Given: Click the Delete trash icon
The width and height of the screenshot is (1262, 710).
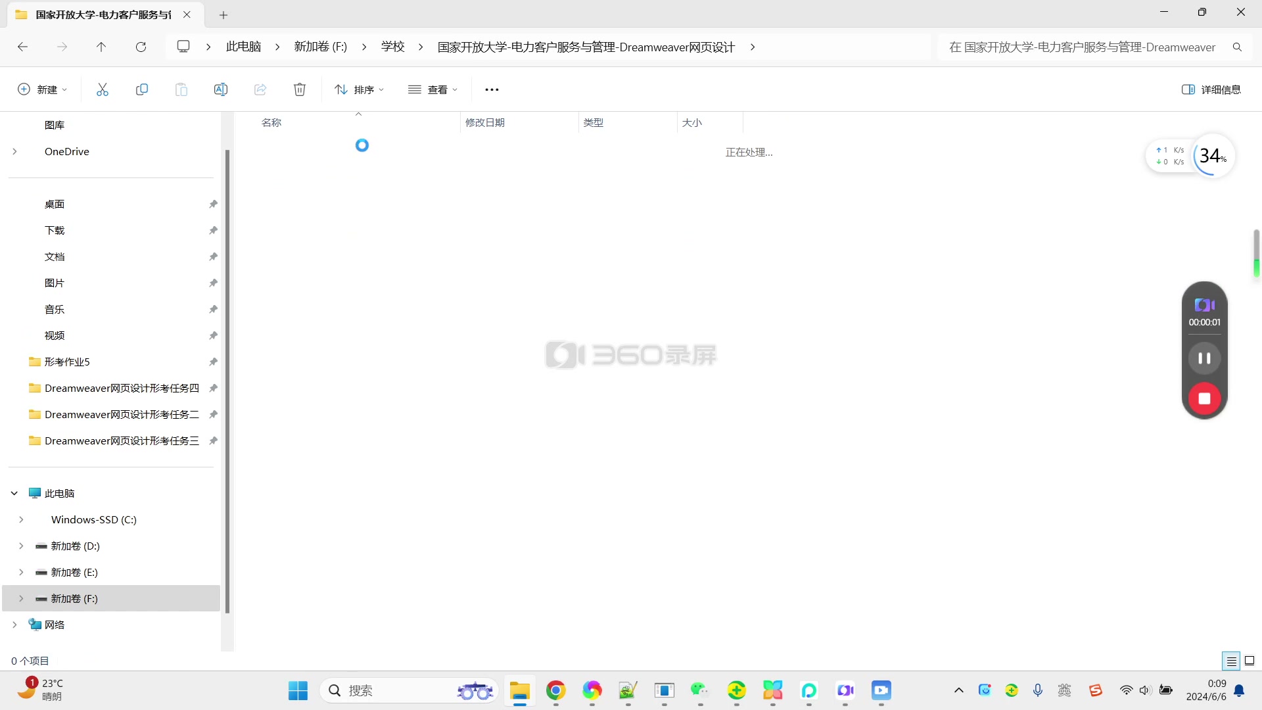Looking at the screenshot, I should click(x=300, y=89).
